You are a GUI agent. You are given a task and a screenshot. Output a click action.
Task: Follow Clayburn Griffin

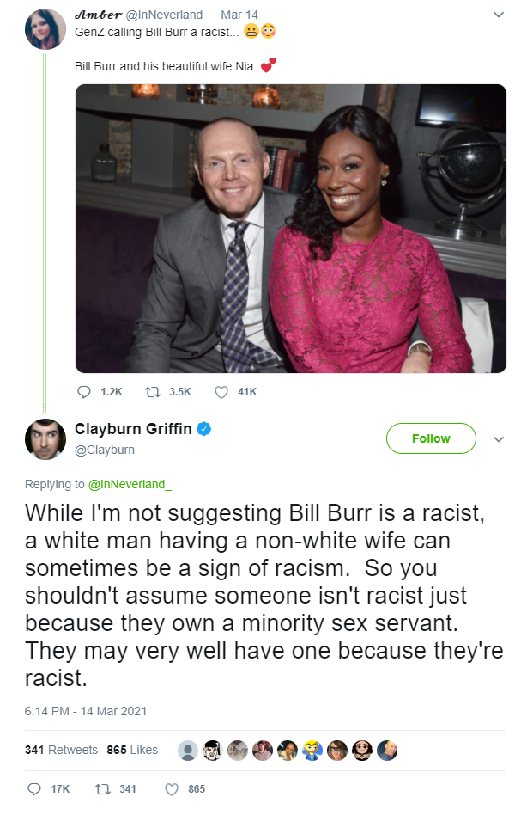(x=431, y=438)
